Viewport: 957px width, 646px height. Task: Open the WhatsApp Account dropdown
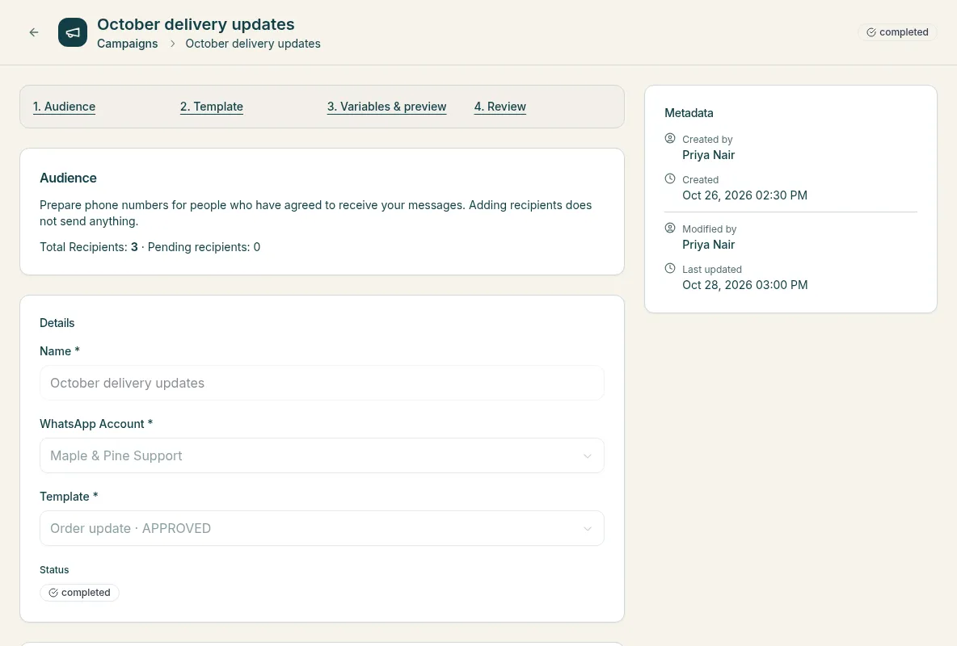[x=322, y=455]
